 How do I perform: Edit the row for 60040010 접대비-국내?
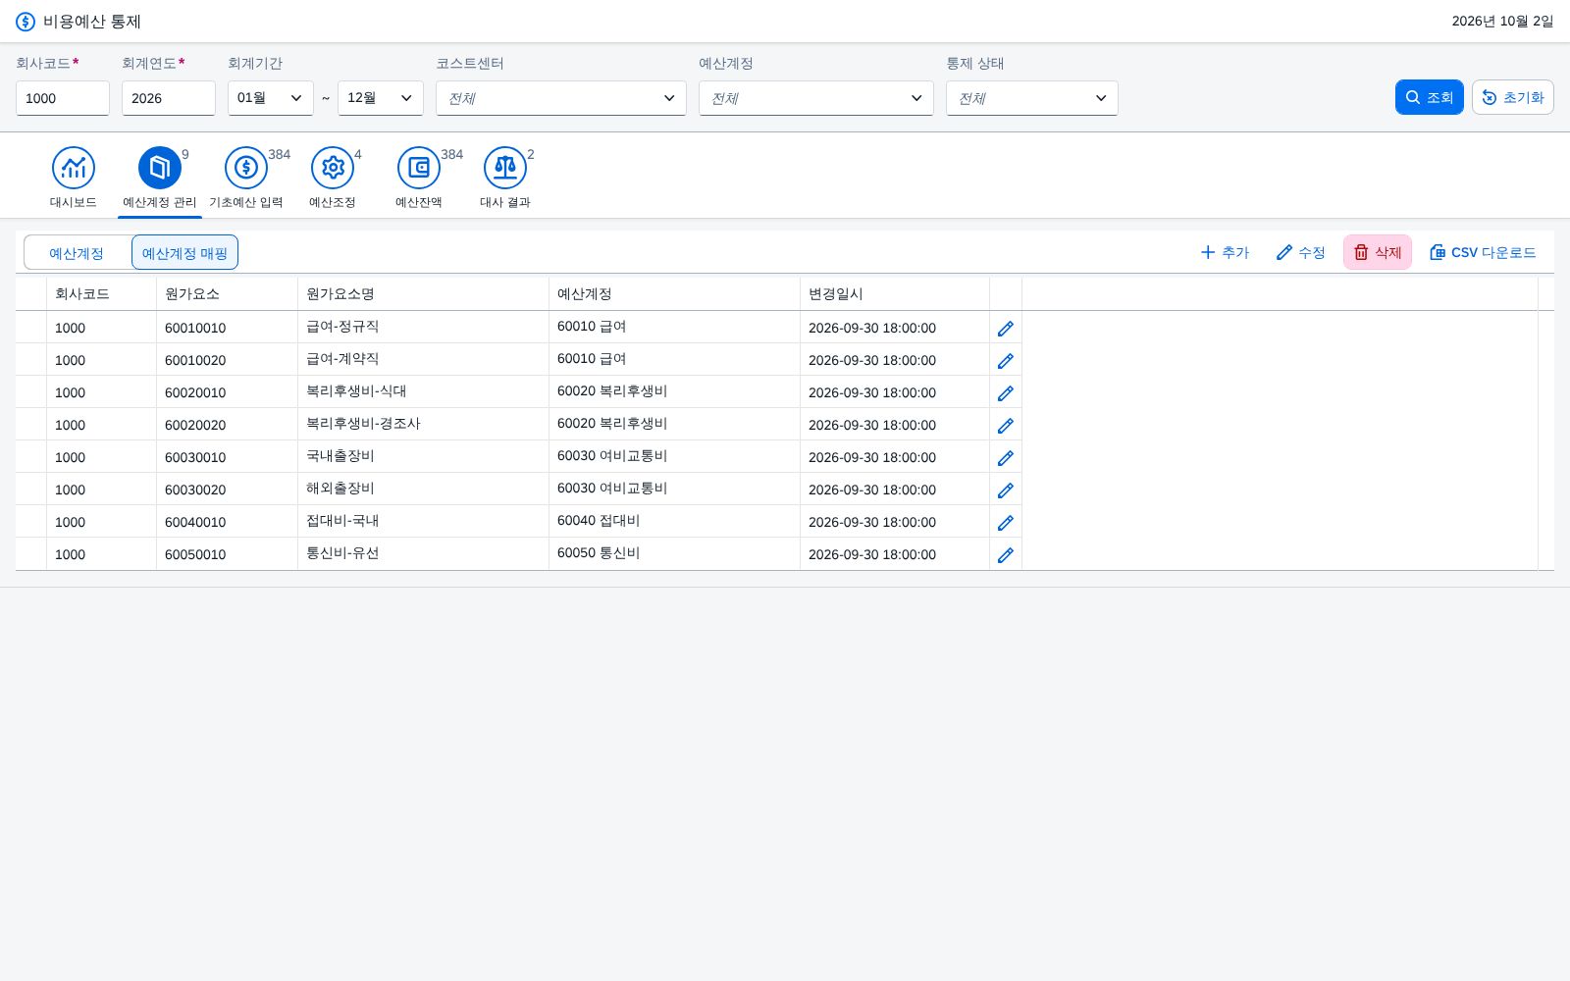coord(1006,523)
